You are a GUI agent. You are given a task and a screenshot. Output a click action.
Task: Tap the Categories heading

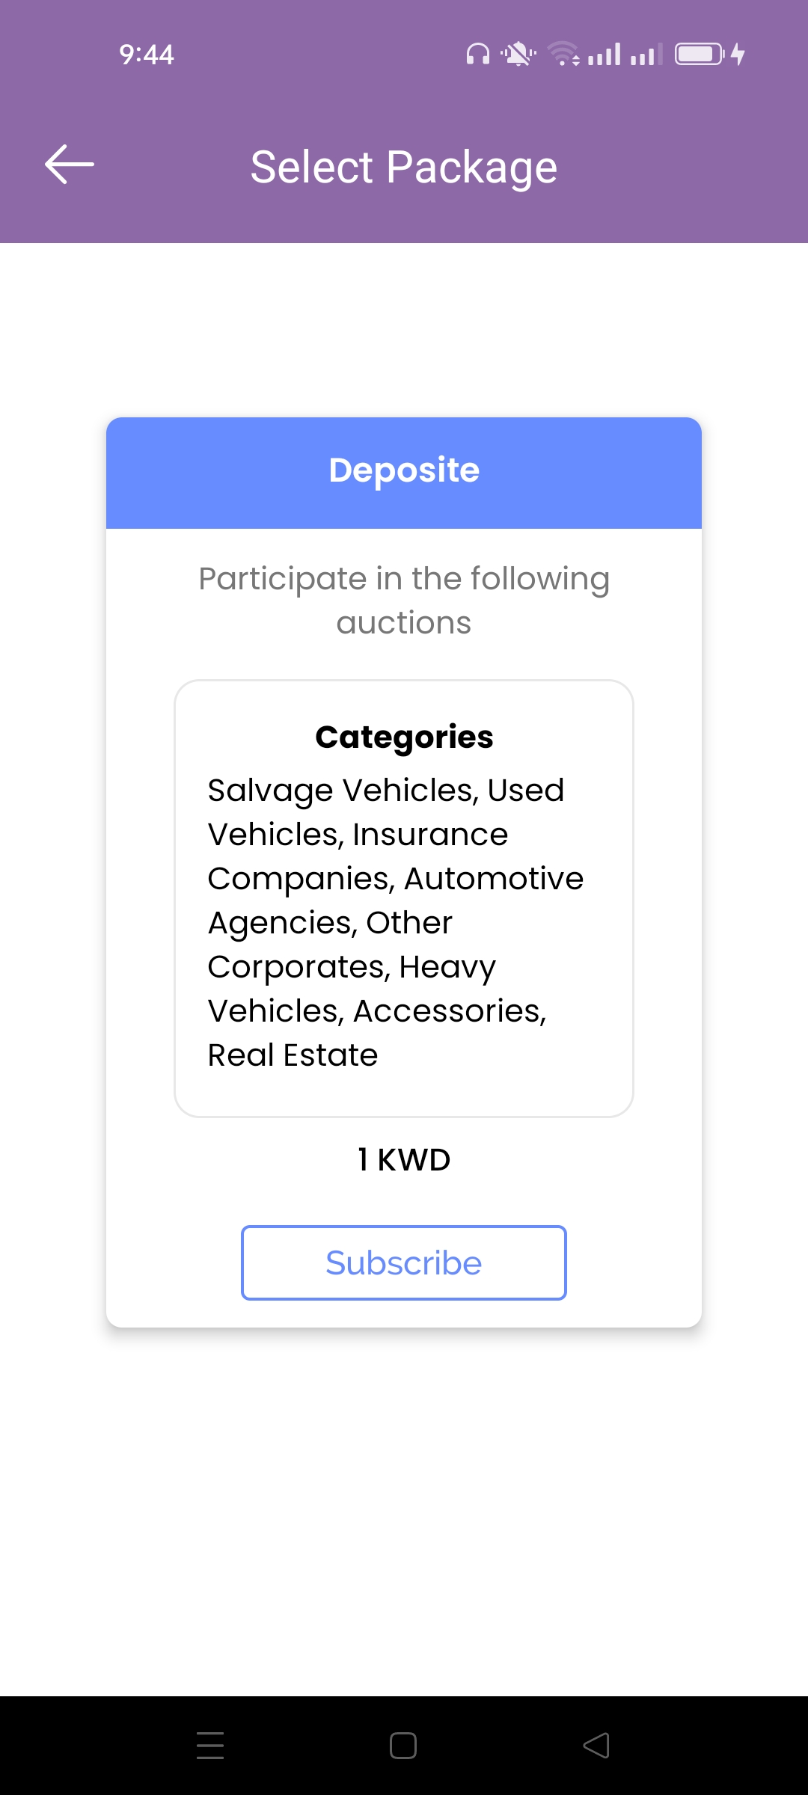pyautogui.click(x=404, y=737)
